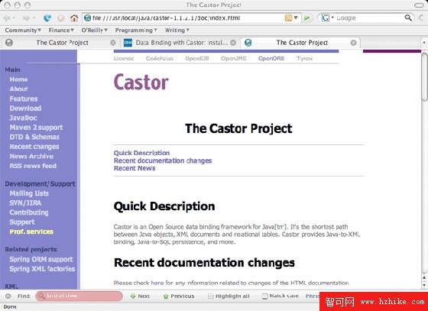This screenshot has width=428, height=311.
Task: Open Contributing sidebar link
Action: pyautogui.click(x=29, y=212)
